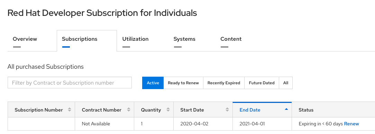This screenshot has width=375, height=134.
Task: Sort by Subscription Number column arrows
Action: click(70, 109)
